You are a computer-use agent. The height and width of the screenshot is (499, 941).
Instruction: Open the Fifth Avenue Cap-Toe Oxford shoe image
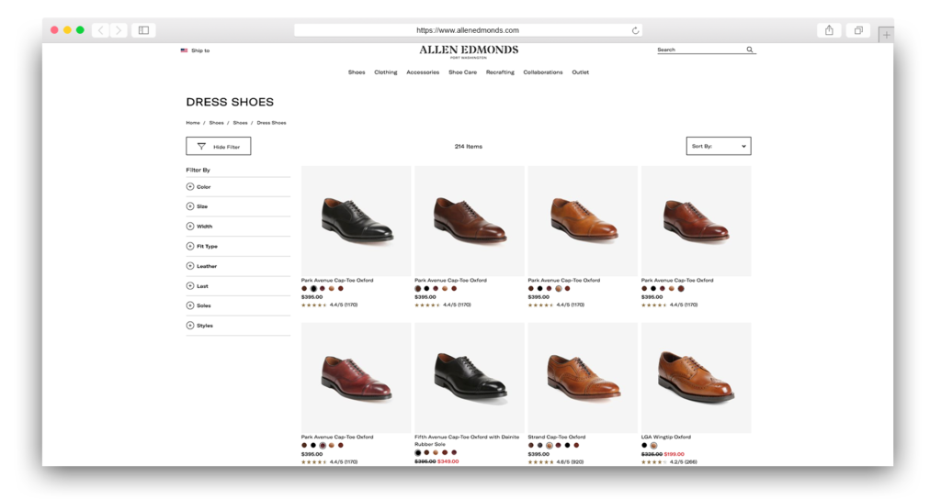click(470, 378)
